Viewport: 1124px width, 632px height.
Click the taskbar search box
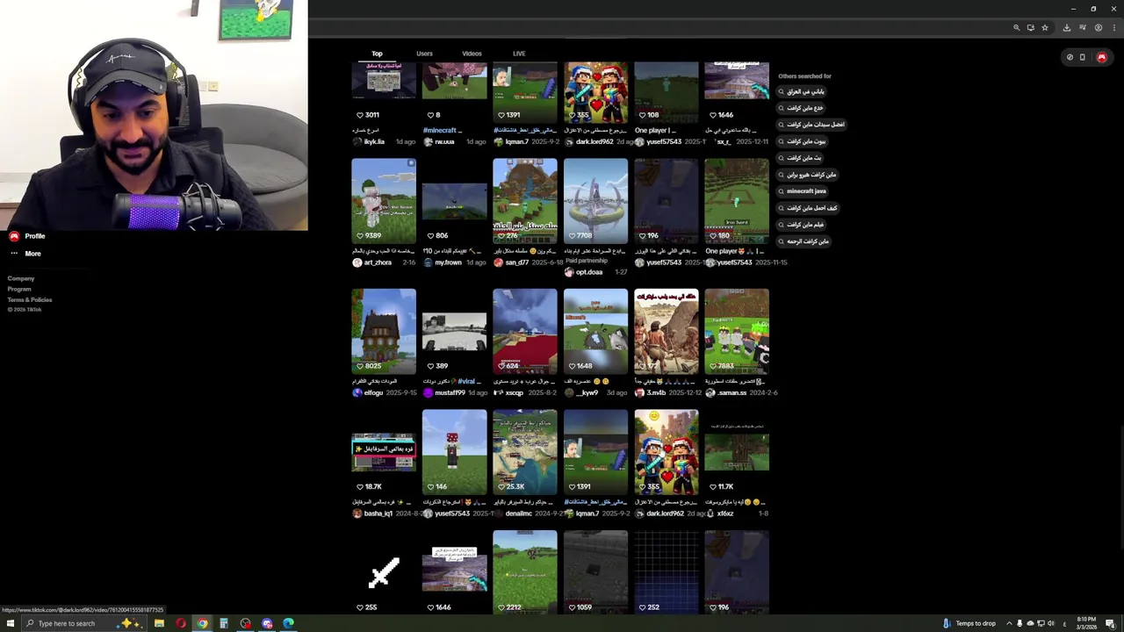(83, 623)
